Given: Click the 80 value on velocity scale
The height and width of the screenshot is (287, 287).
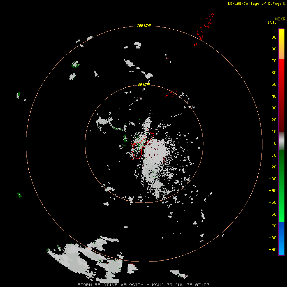Looking at the screenshot, I should tap(274, 49).
